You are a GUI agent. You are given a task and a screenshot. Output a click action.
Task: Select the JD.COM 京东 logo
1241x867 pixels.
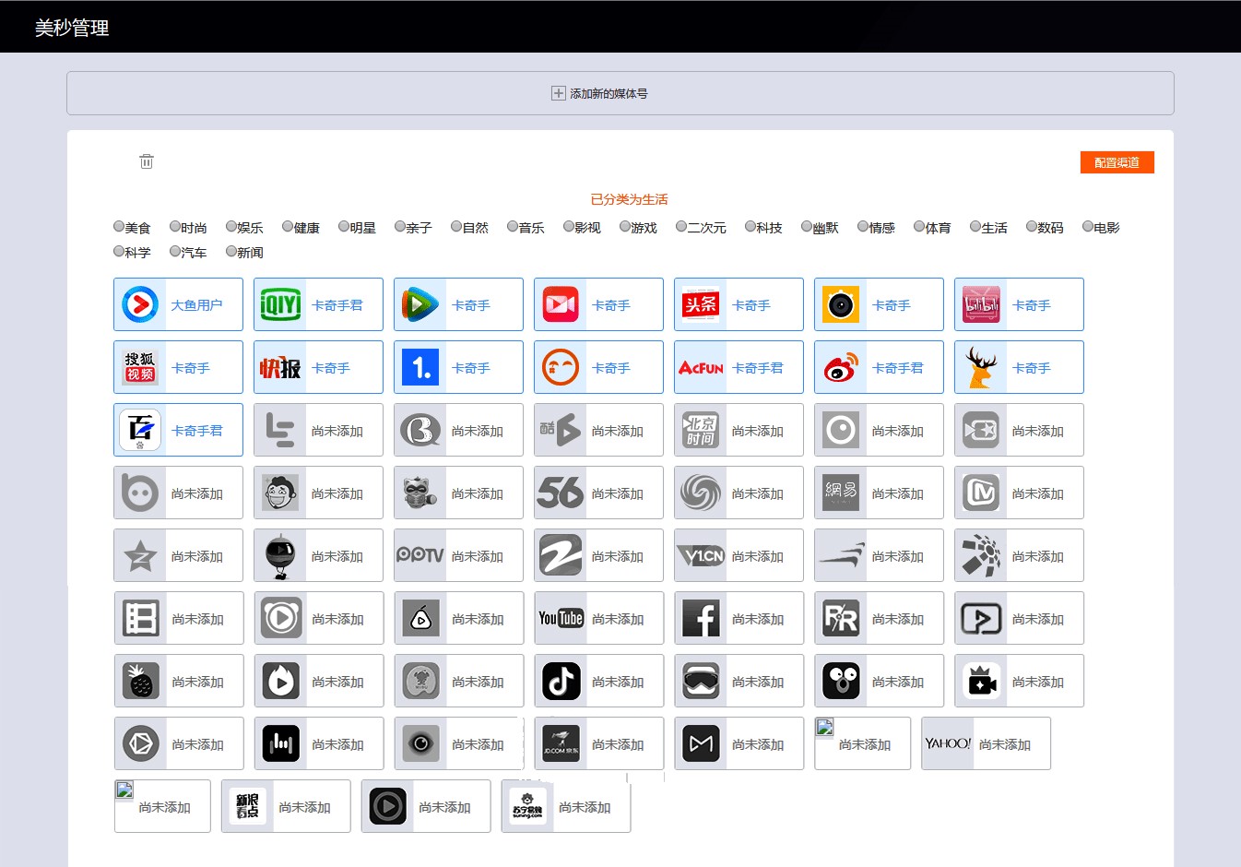tap(561, 743)
